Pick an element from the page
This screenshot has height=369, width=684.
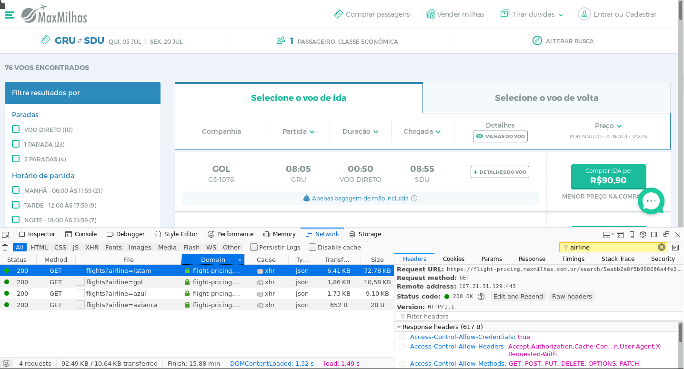click(x=5, y=234)
